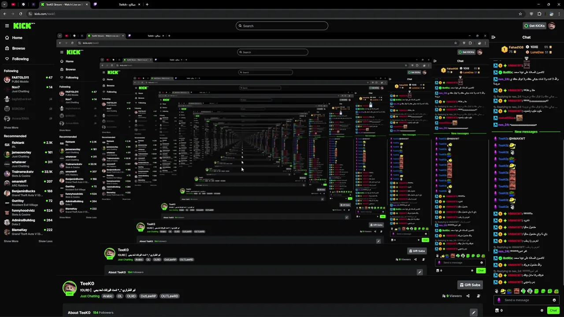Open Browse in the sidebar

pos(19,48)
